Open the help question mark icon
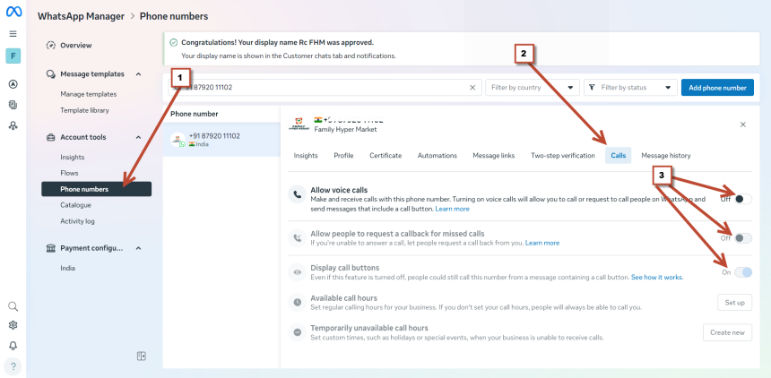This screenshot has height=378, width=771. pos(13,366)
